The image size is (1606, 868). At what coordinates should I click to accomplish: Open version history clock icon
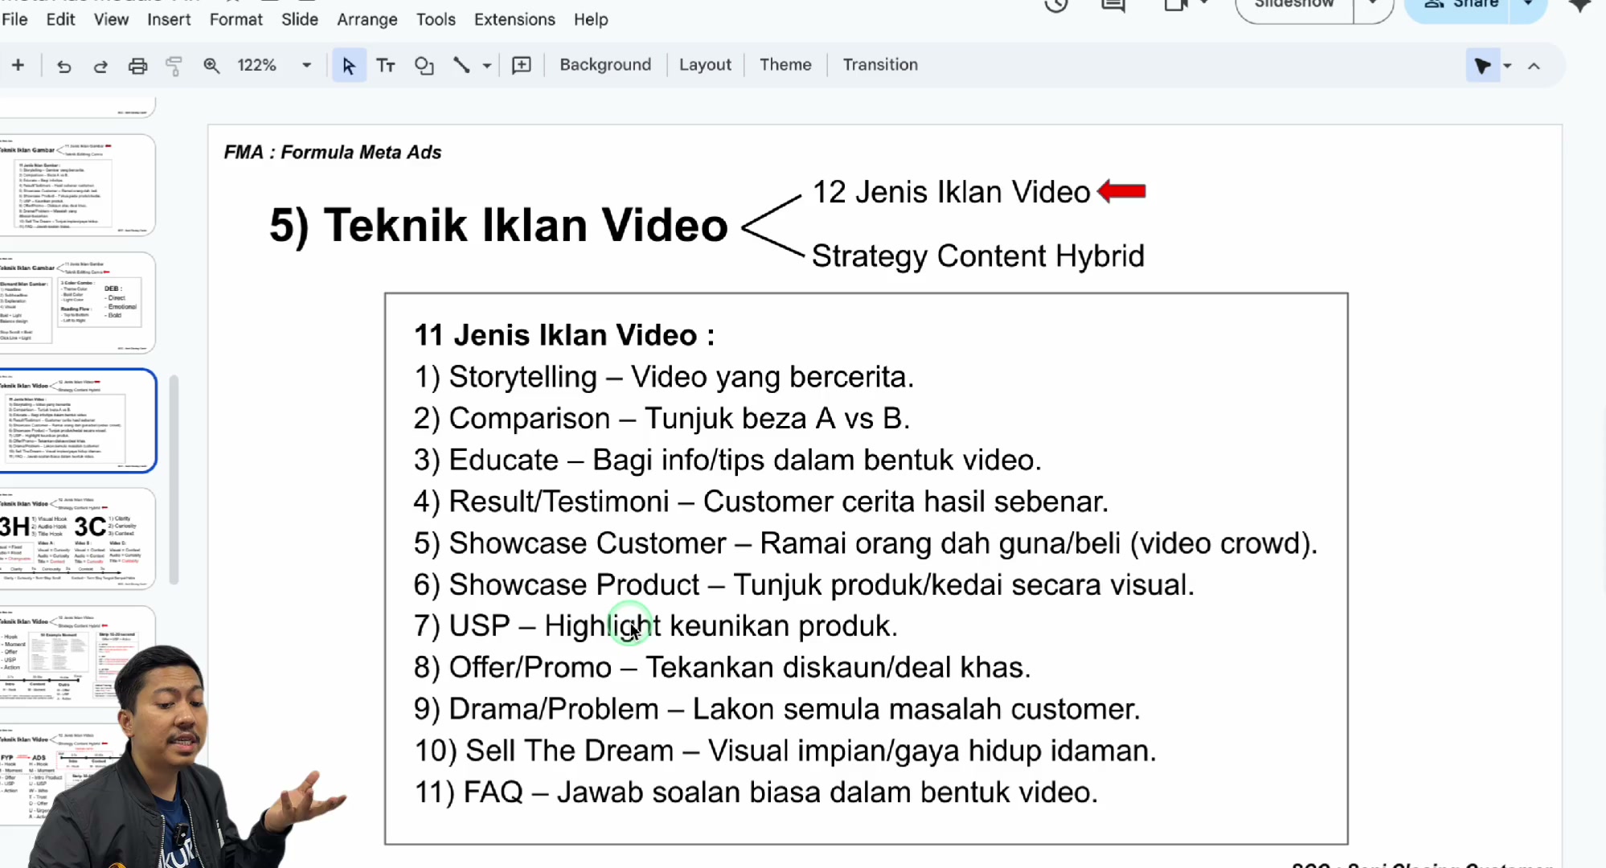coord(1056,5)
